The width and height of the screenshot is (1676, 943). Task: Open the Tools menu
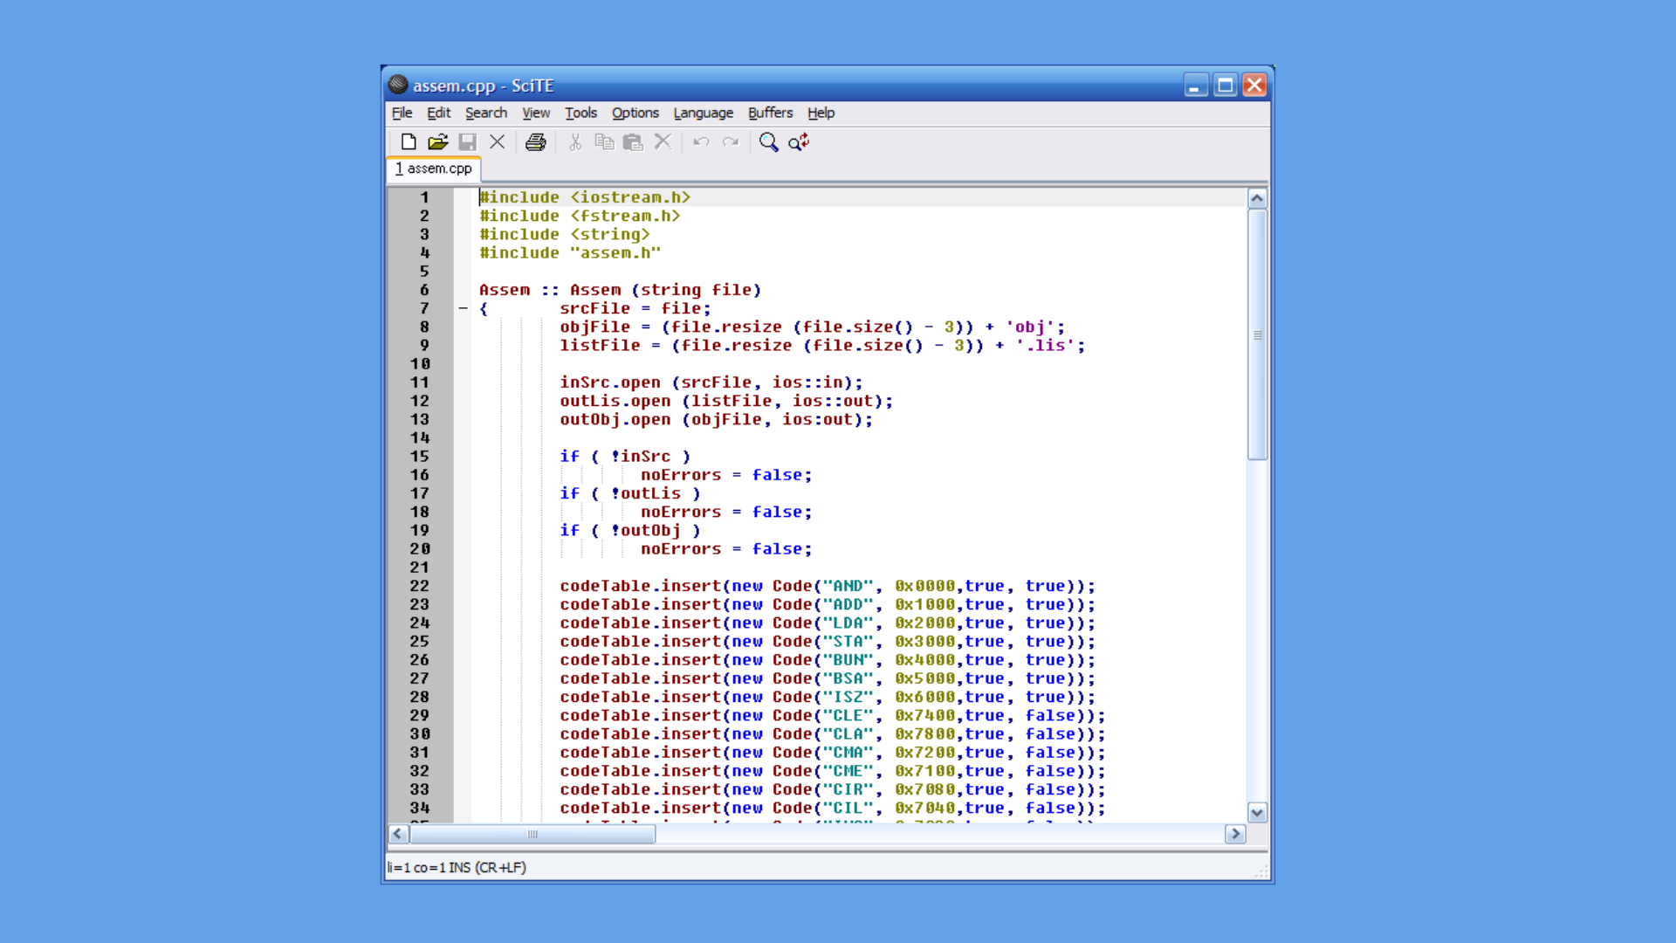pos(580,113)
